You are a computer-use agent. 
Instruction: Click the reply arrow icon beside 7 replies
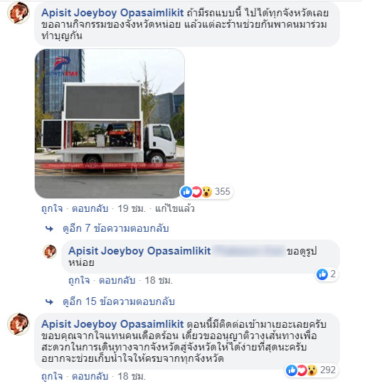(49, 229)
